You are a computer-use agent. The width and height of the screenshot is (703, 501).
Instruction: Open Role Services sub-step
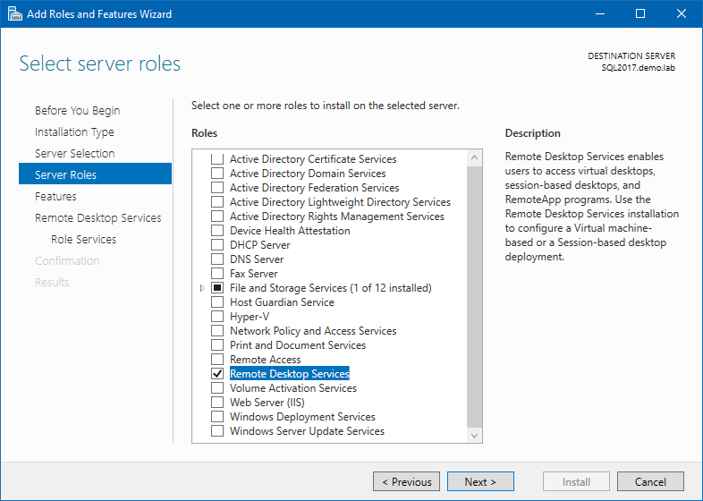(83, 240)
